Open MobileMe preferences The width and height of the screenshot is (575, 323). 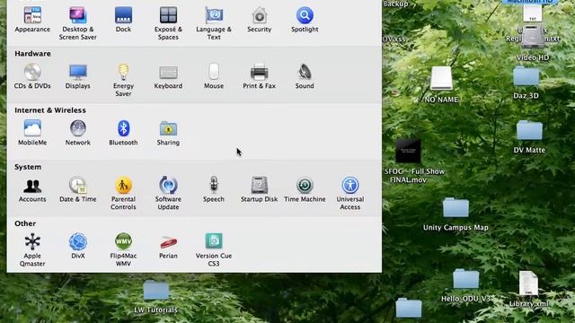32,128
